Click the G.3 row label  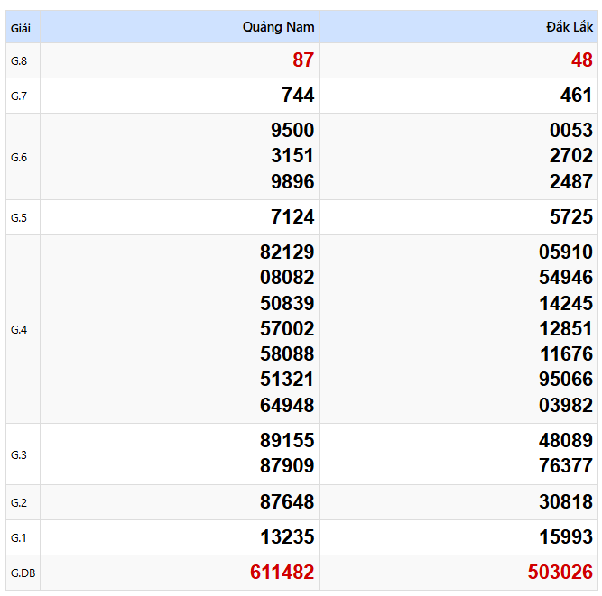click(x=19, y=454)
